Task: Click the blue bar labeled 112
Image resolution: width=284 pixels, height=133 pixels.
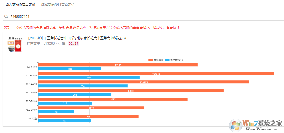Action: click(65, 103)
